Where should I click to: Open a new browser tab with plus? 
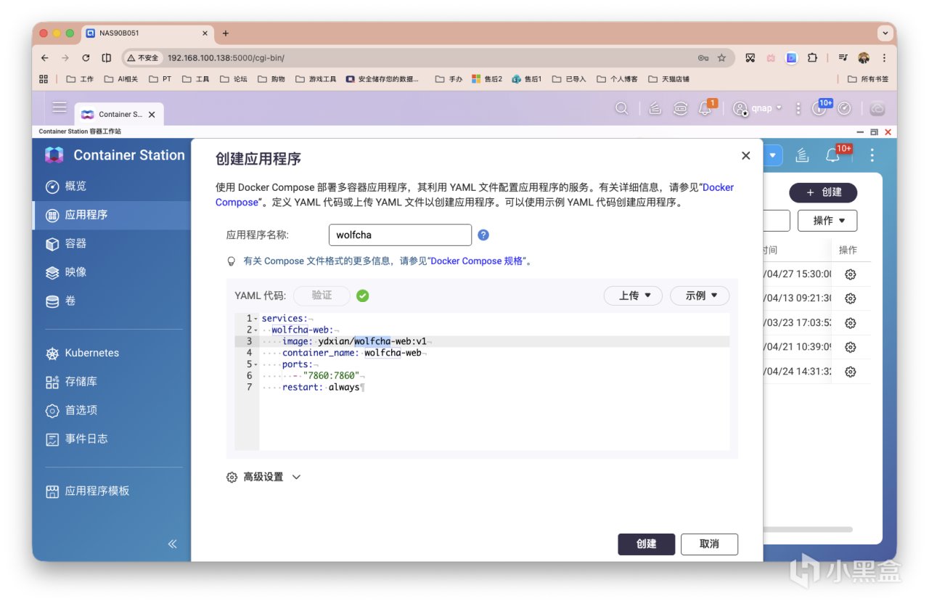225,33
